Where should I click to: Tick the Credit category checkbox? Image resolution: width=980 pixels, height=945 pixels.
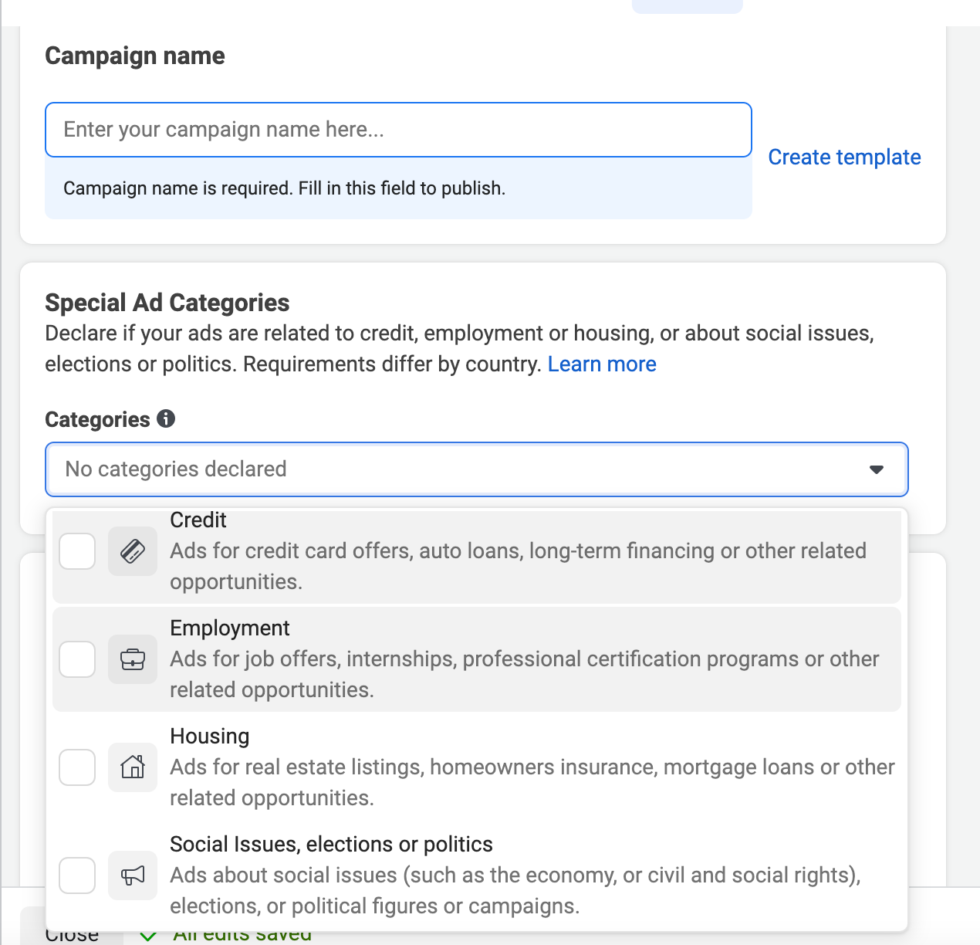click(77, 551)
